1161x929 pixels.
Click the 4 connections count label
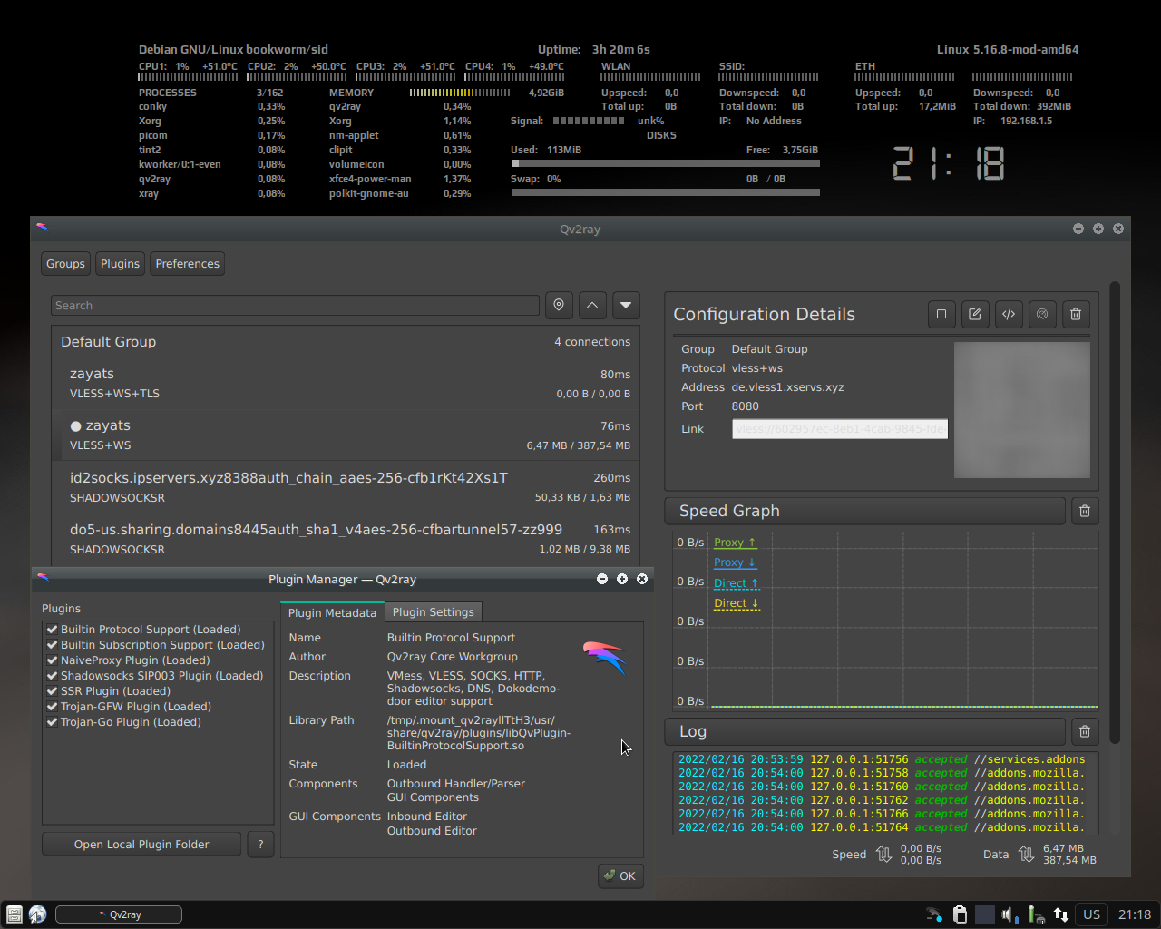point(592,342)
